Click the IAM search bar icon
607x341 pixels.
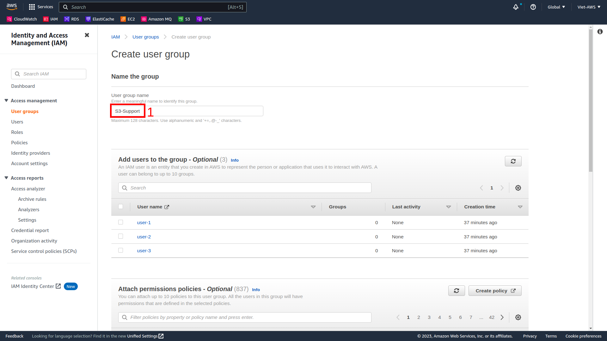coord(17,74)
